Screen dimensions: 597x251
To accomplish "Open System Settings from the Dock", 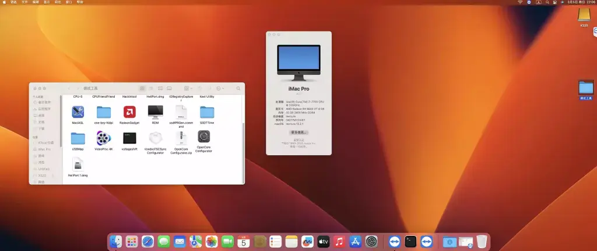I will tap(371, 242).
